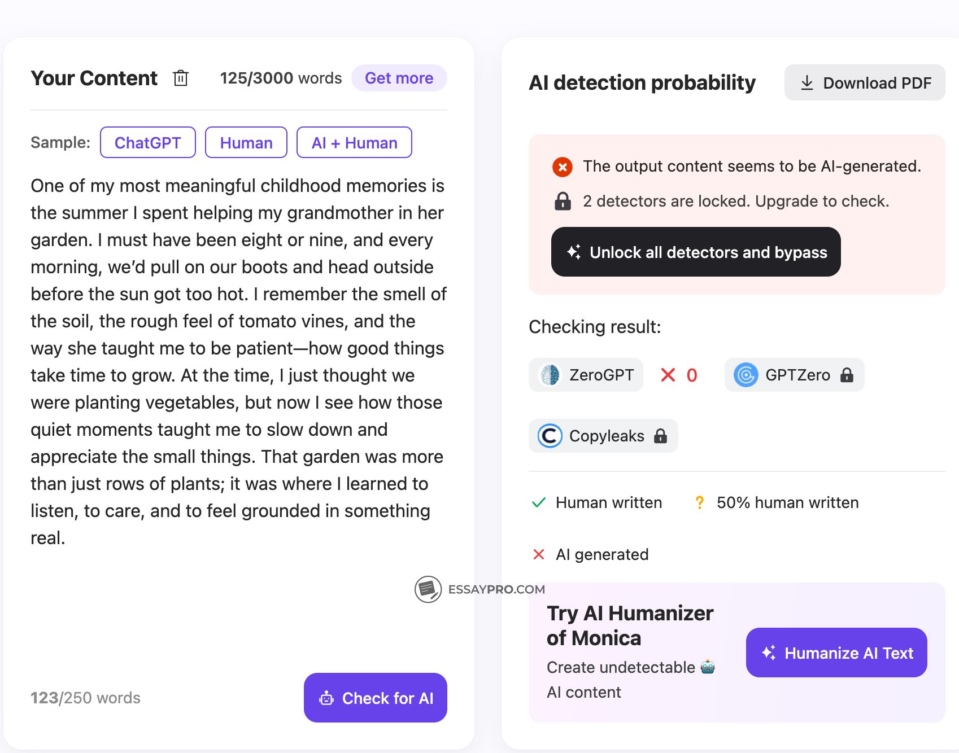Select the AI + Human sample

pyautogui.click(x=354, y=143)
